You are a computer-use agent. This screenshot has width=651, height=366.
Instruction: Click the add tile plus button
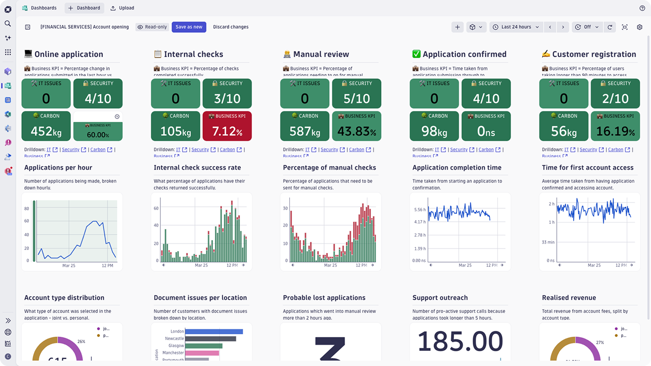pyautogui.click(x=457, y=27)
